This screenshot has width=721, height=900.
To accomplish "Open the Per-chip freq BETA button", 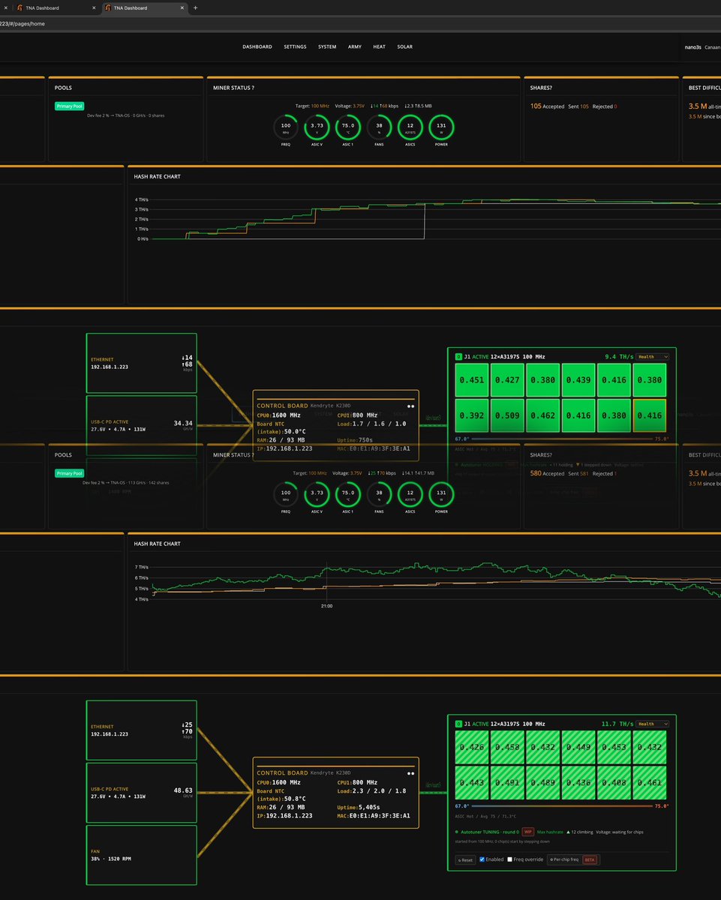I will coord(572,859).
